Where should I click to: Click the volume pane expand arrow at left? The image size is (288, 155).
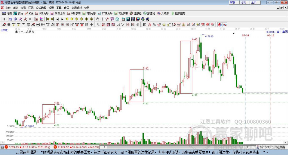(3, 143)
